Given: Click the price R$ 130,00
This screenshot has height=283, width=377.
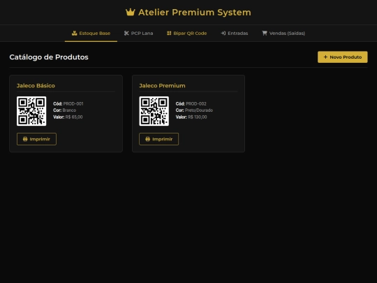Looking at the screenshot, I should [198, 117].
